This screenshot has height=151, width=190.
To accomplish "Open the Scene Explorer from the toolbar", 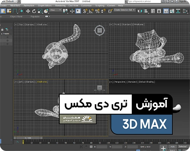I will point(153,11).
